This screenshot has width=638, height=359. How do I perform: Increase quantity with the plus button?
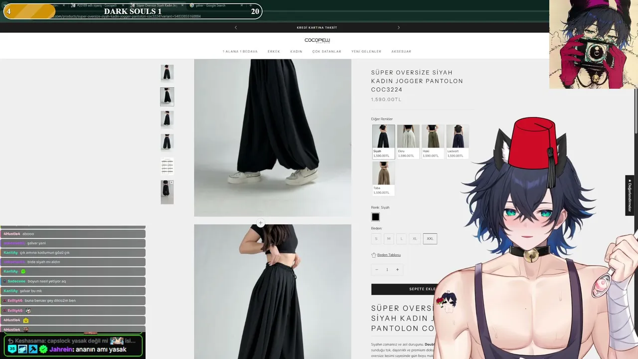pyautogui.click(x=397, y=270)
